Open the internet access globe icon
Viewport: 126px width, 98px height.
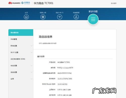pyautogui.click(x=43, y=17)
